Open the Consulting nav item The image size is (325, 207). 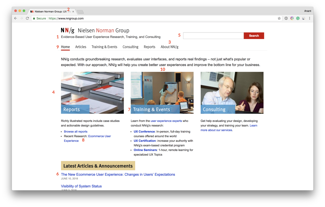pyautogui.click(x=131, y=47)
